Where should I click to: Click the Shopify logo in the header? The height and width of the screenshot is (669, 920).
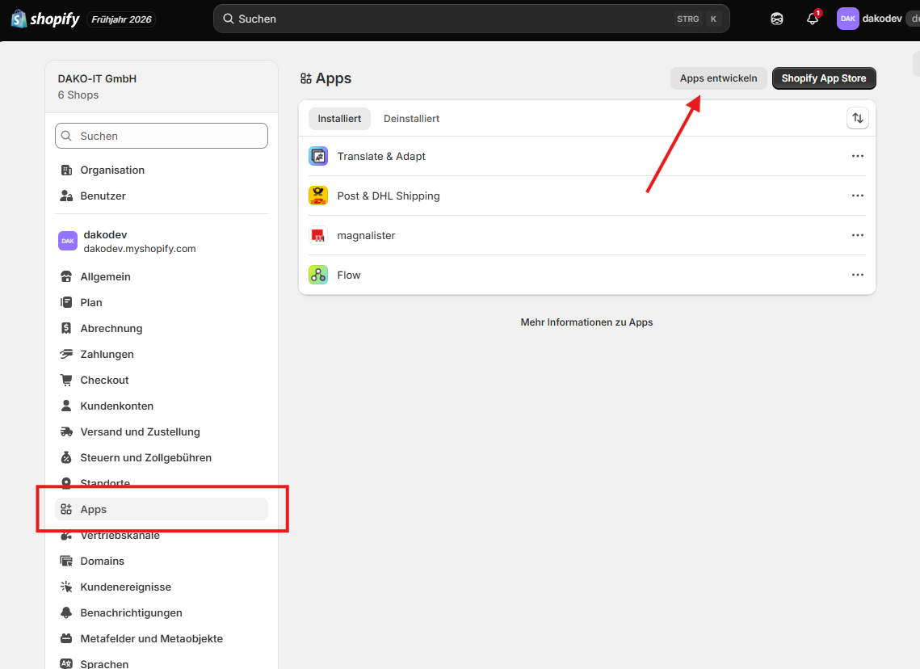click(45, 19)
